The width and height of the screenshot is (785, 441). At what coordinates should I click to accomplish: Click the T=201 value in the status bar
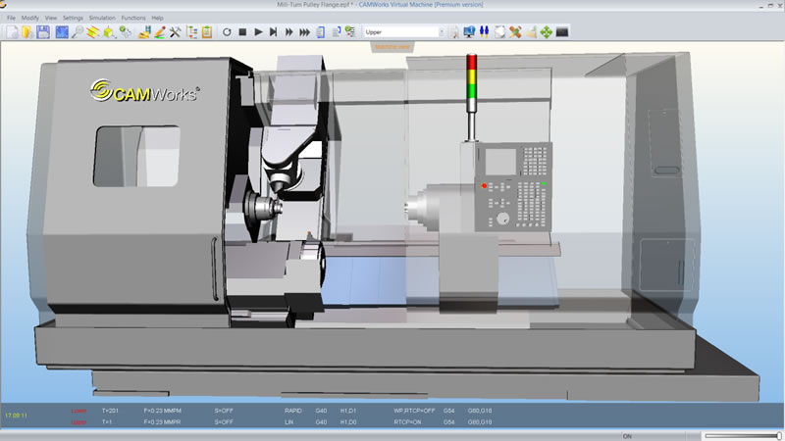click(x=110, y=411)
